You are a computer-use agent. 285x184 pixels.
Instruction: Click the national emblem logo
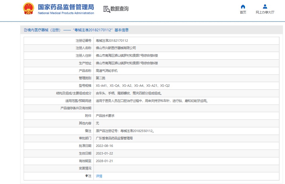pos(28,9)
